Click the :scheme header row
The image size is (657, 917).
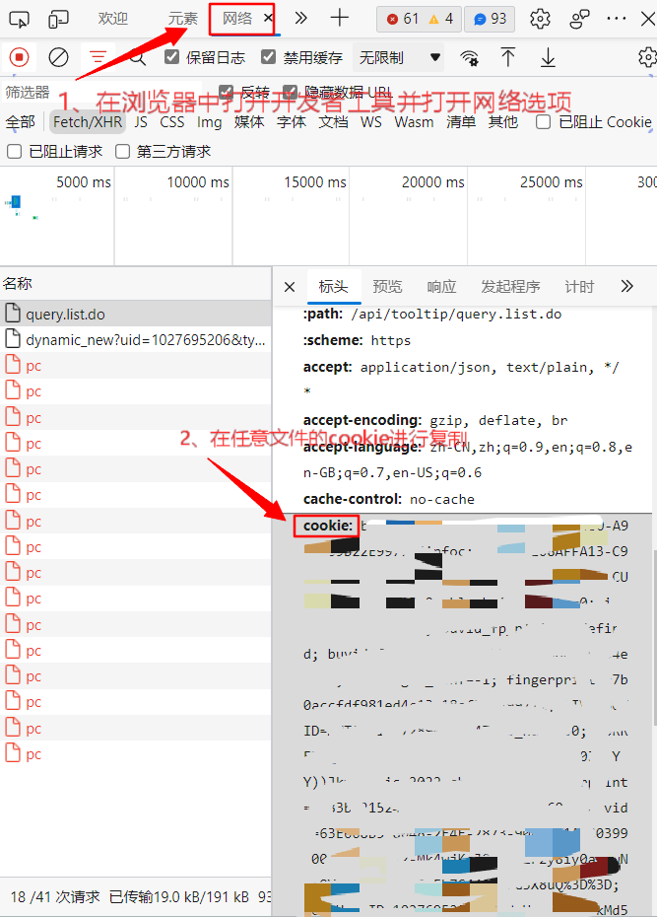[x=357, y=340]
